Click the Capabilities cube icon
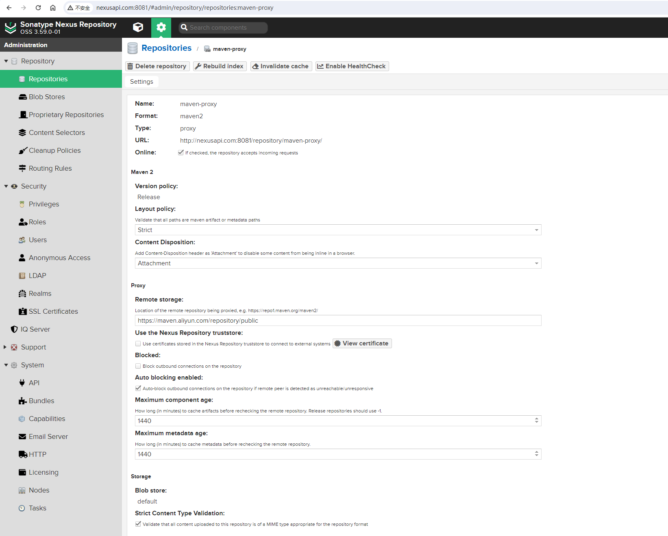Image resolution: width=668 pixels, height=536 pixels. pyautogui.click(x=22, y=419)
